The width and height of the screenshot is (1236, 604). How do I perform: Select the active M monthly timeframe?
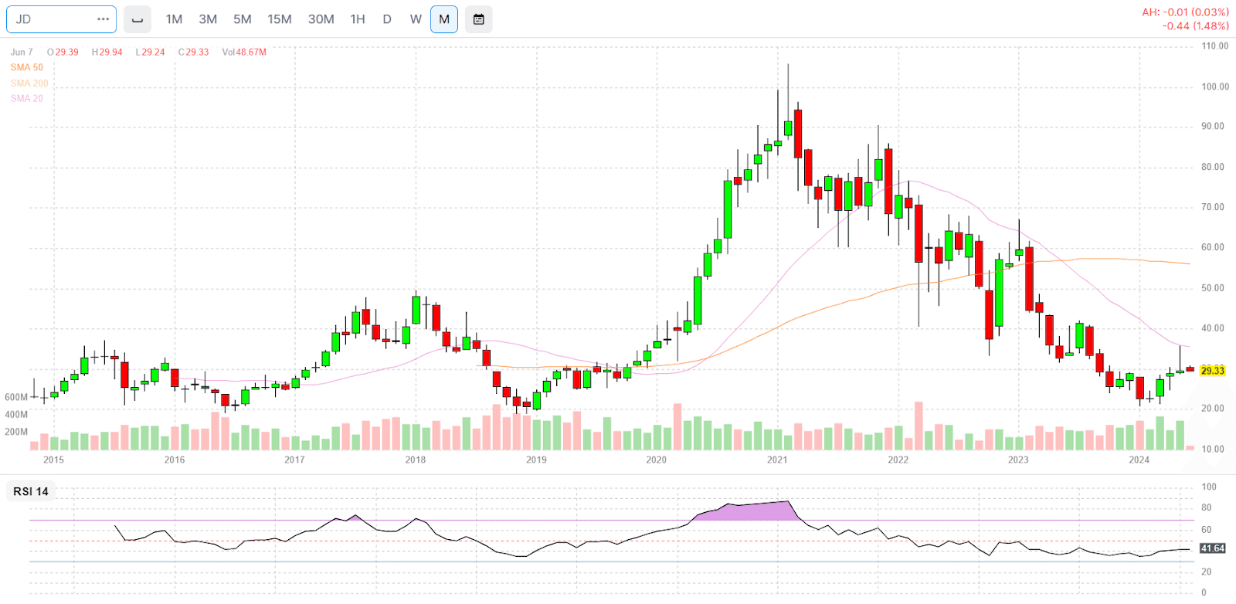coord(444,19)
